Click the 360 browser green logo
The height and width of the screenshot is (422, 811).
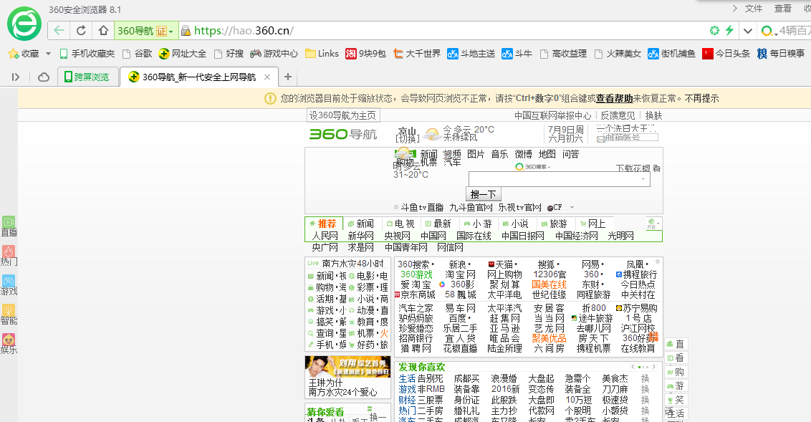tap(24, 24)
